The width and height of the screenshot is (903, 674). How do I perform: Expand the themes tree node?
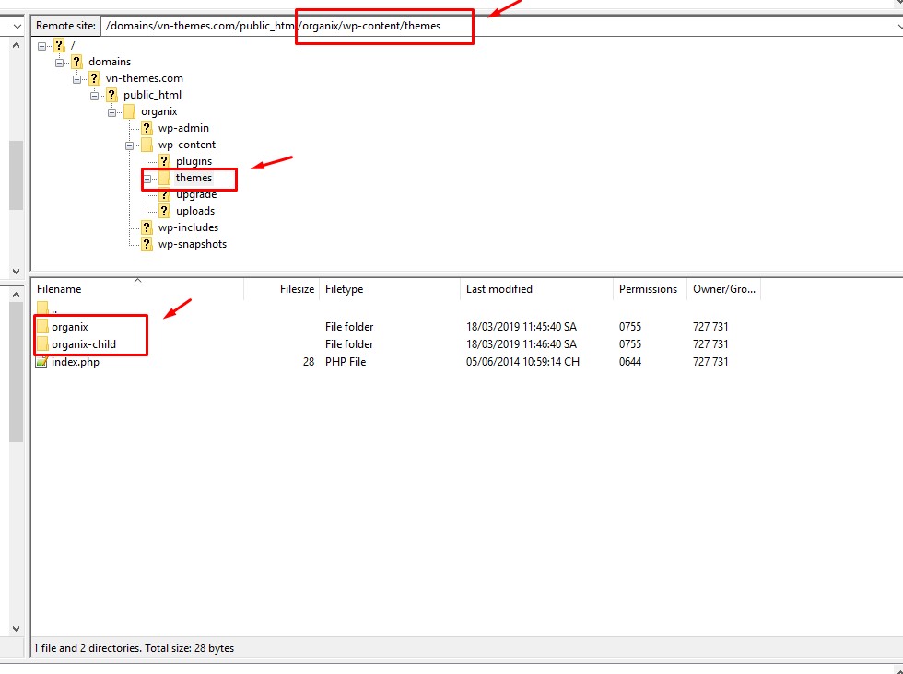point(147,178)
